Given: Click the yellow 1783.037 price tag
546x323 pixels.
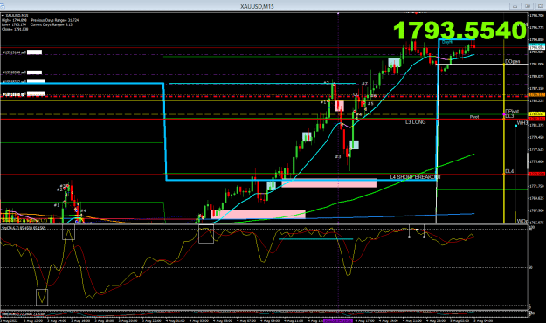Looking at the screenshot, I should pos(536,113).
